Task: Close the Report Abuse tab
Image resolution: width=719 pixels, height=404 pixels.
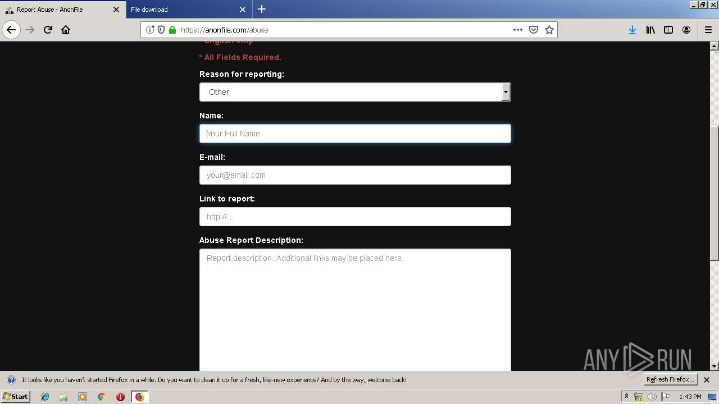Action: coord(116,10)
